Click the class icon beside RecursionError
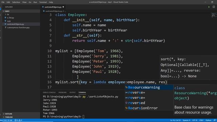The height and width of the screenshot is (122, 217). (x=126, y=108)
